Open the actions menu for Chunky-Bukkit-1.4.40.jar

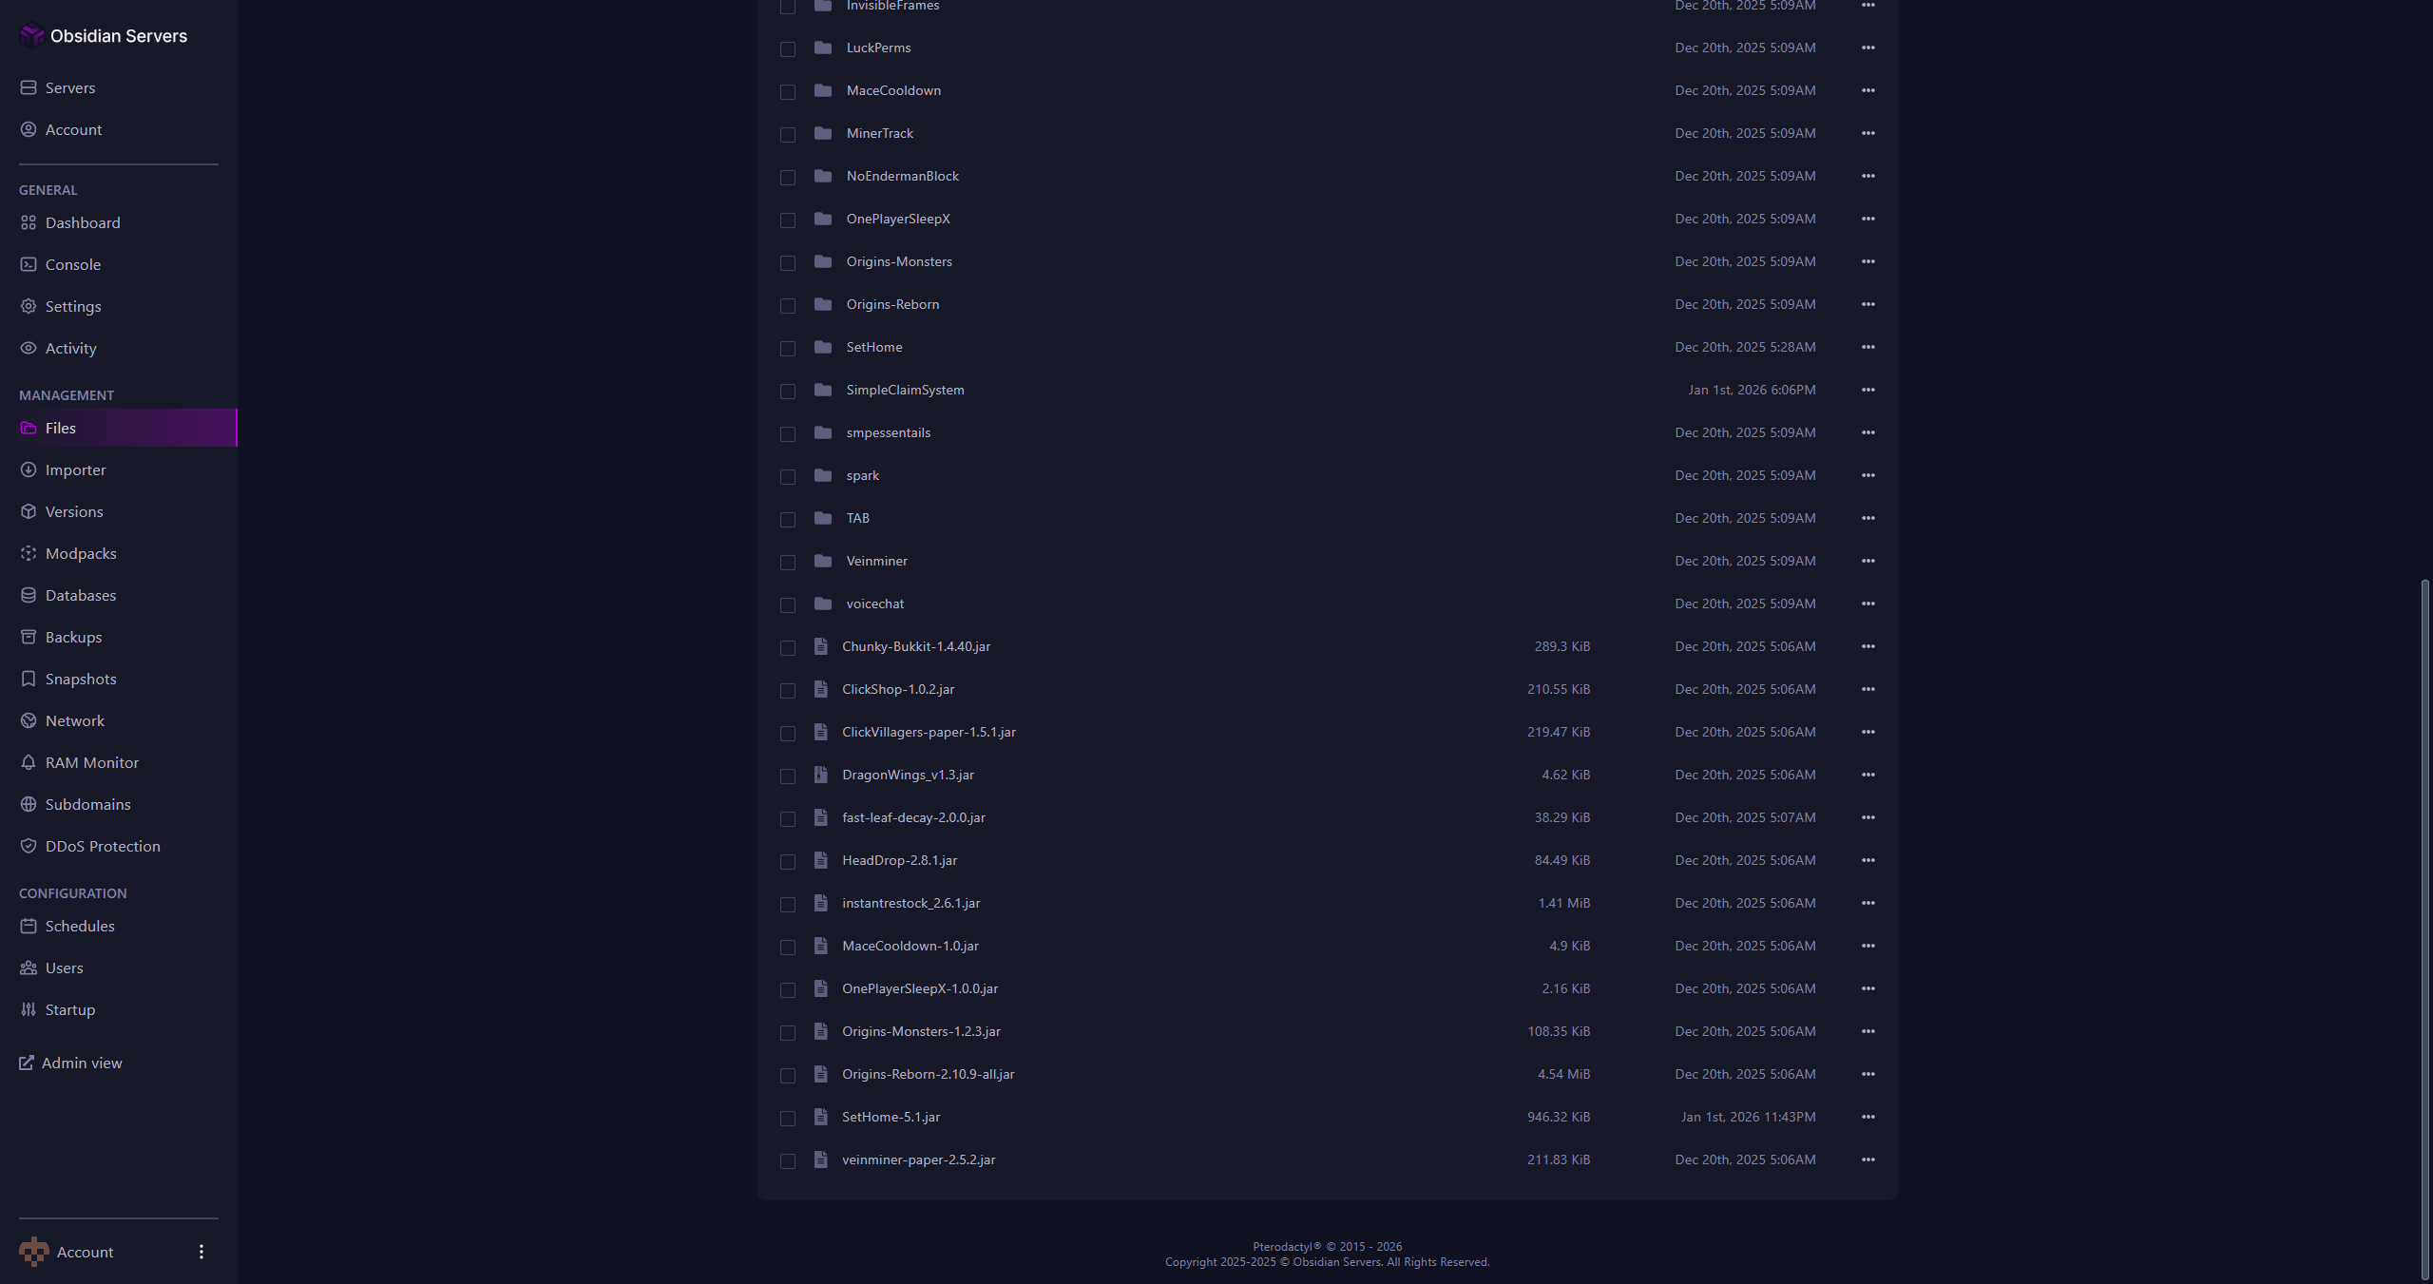pyautogui.click(x=1868, y=647)
